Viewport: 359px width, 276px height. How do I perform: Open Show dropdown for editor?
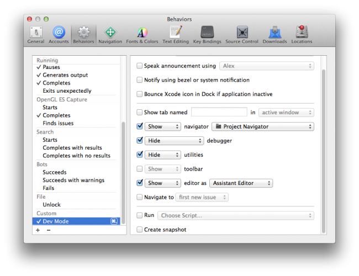163,183
